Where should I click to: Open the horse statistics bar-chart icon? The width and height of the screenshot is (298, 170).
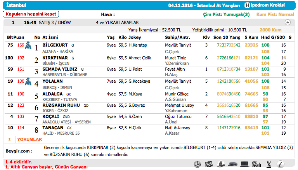pyautogui.click(x=256, y=164)
